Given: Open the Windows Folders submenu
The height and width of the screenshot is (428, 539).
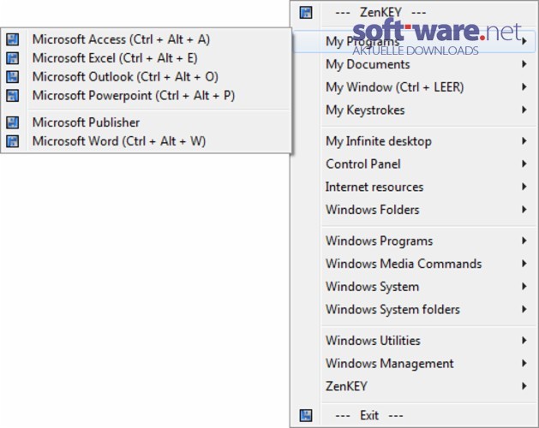Looking at the screenshot, I should click(414, 210).
